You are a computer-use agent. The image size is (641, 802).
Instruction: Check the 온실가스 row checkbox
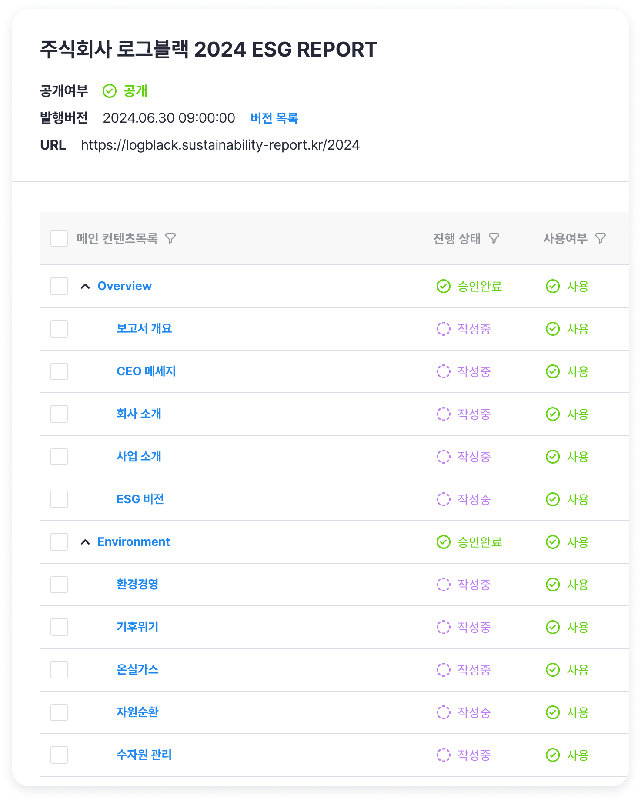point(59,670)
